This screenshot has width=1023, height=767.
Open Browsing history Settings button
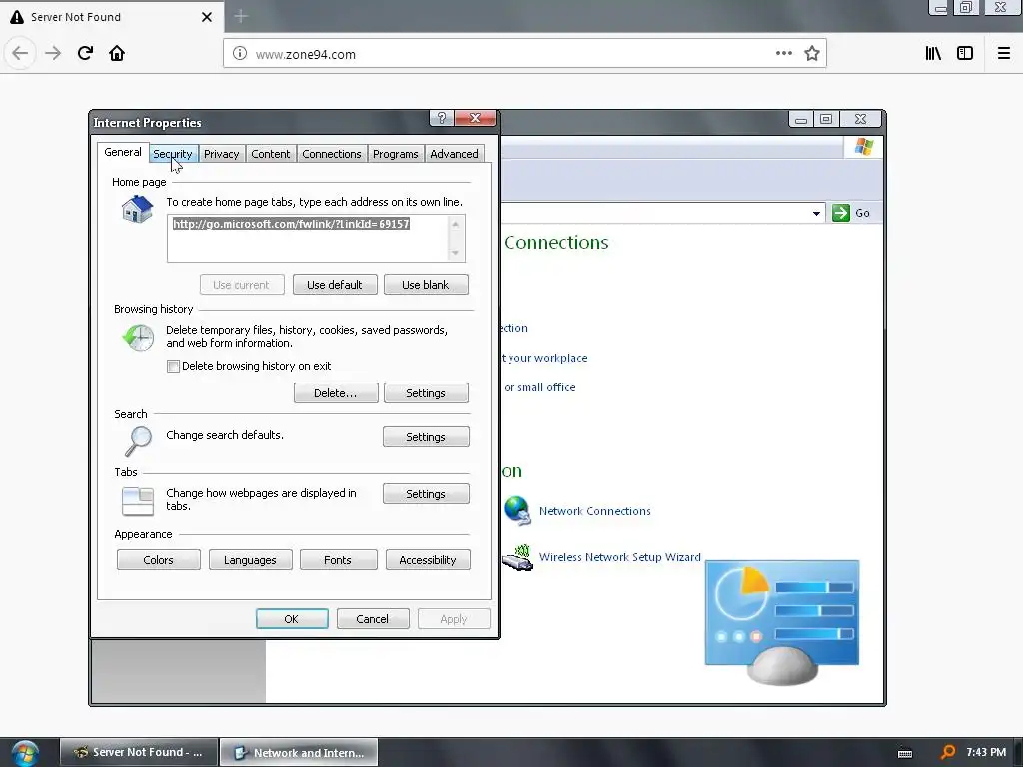(426, 393)
